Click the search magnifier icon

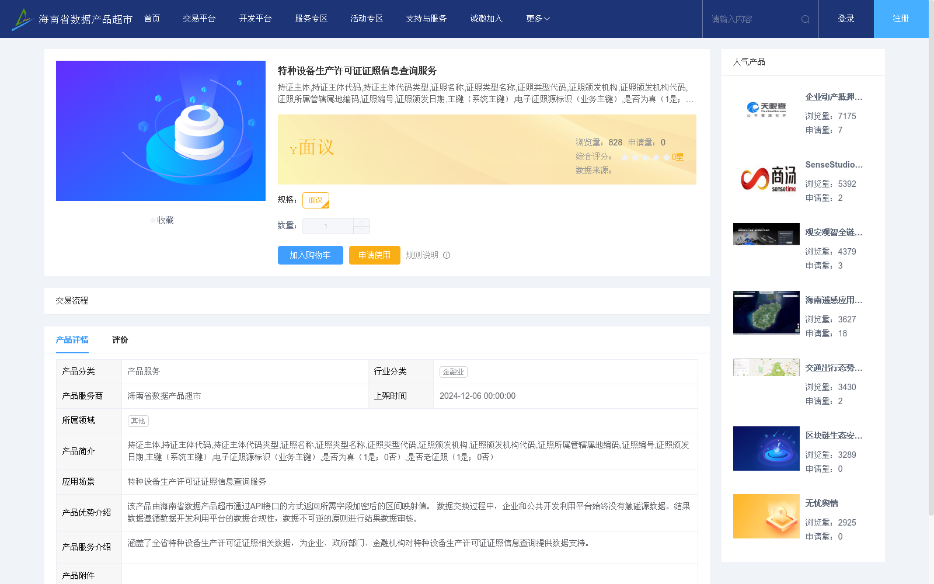click(806, 19)
